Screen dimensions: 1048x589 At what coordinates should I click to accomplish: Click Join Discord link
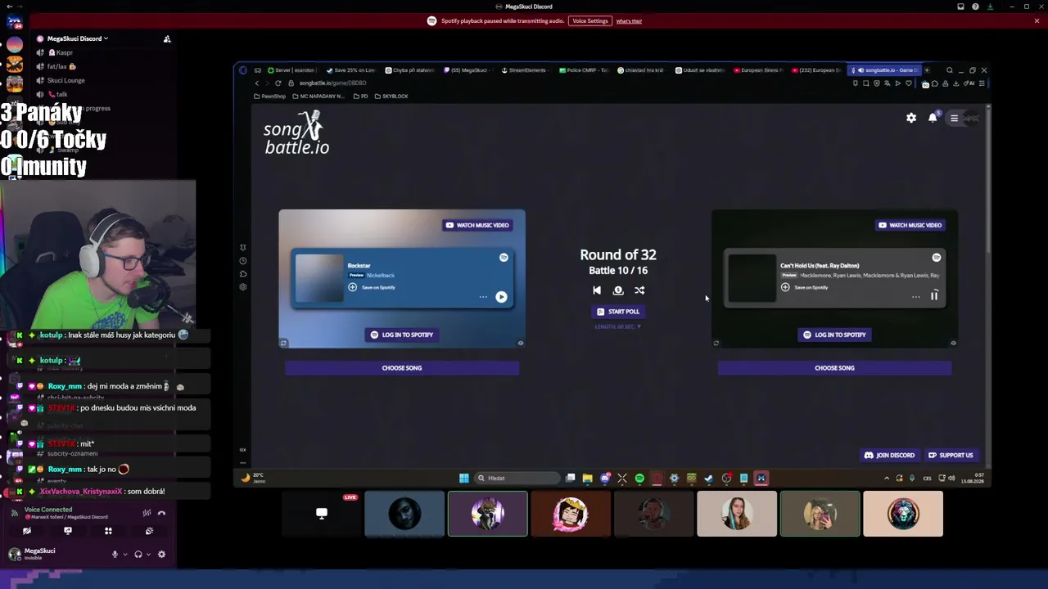tap(889, 456)
